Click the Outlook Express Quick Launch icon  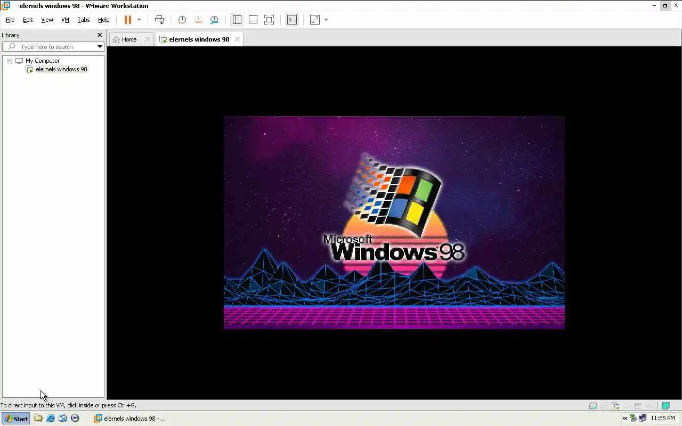click(63, 419)
